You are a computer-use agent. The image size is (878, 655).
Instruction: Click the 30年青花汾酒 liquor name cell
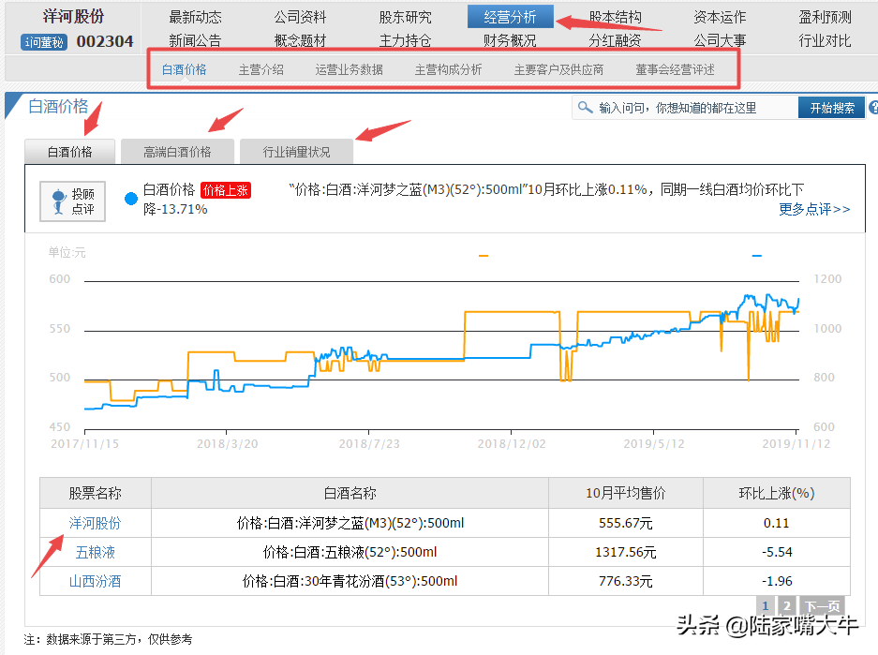pos(350,581)
